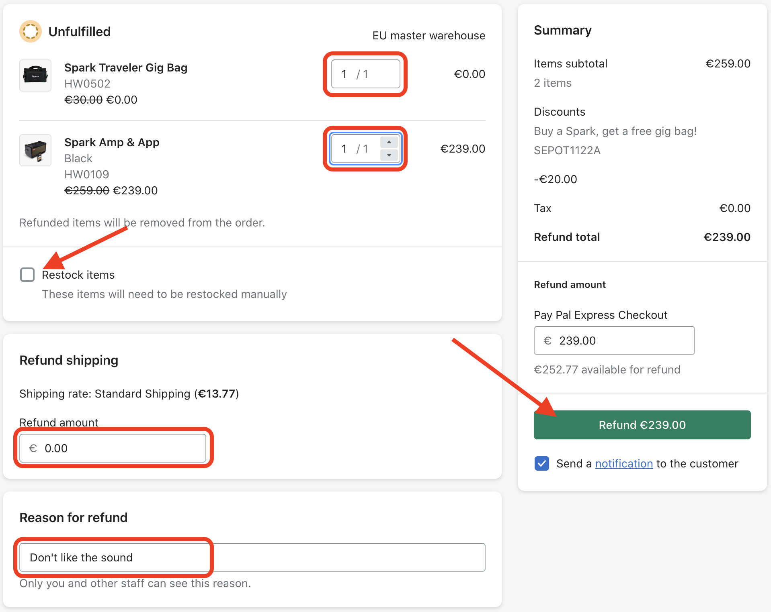Click the Refund €239.00 button

click(x=642, y=425)
